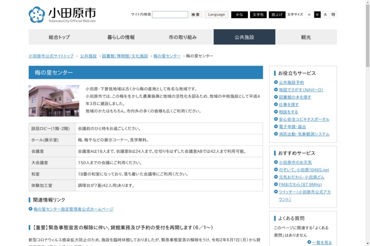This screenshot has height=246, width=370.
Task: Go to 図書館/博物館/文化施設 breadcrumb link
Action: tap(125, 56)
